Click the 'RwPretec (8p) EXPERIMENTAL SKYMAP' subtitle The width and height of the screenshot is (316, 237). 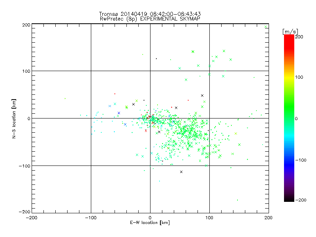pyautogui.click(x=150, y=19)
